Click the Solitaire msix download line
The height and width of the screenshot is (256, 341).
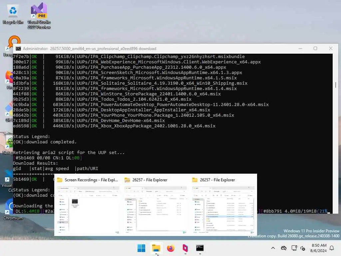[x=130, y=83]
